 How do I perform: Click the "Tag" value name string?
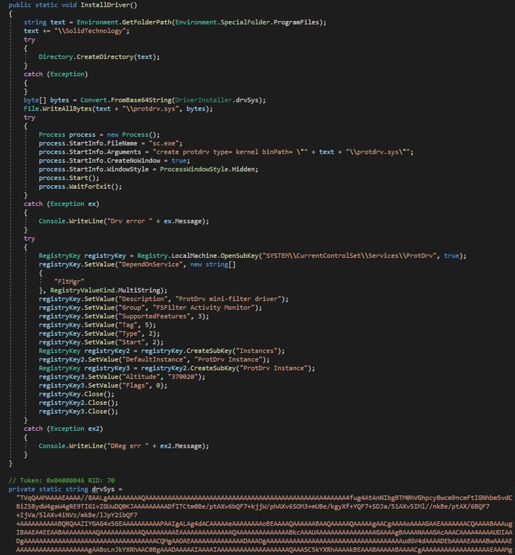[128, 325]
